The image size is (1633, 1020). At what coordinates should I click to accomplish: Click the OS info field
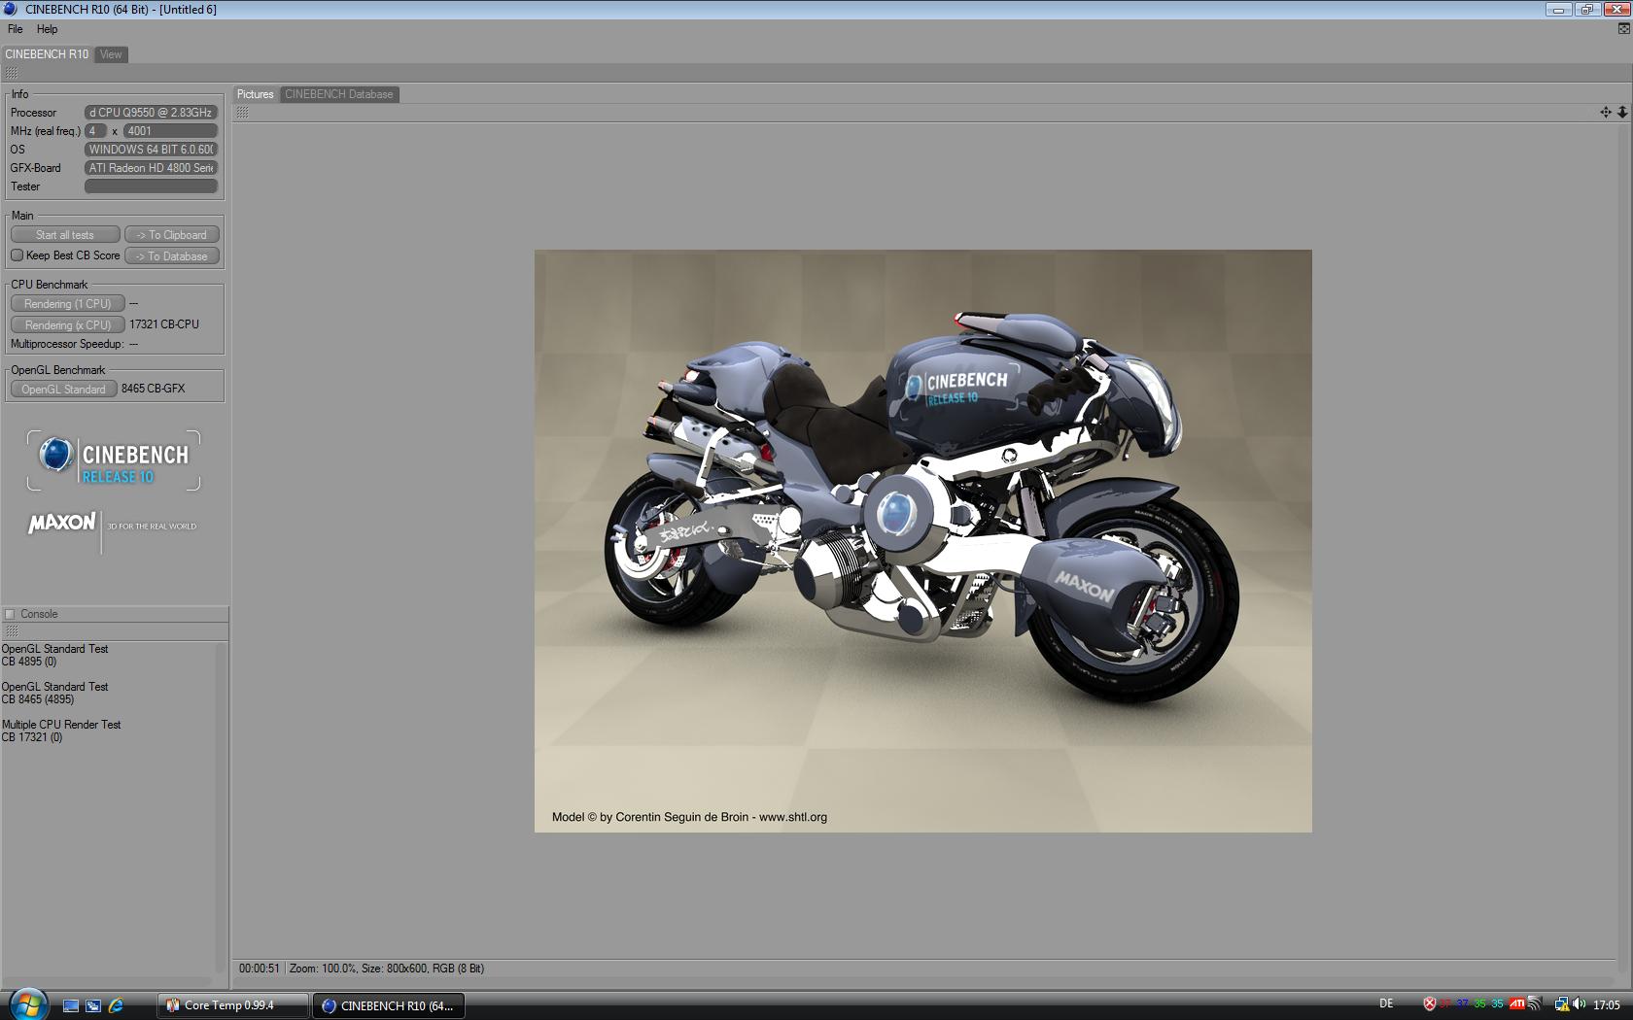pyautogui.click(x=151, y=150)
